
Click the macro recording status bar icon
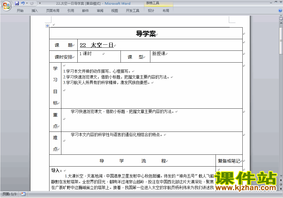23,194
